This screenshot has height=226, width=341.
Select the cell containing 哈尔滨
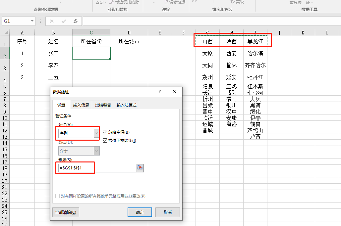click(x=255, y=53)
